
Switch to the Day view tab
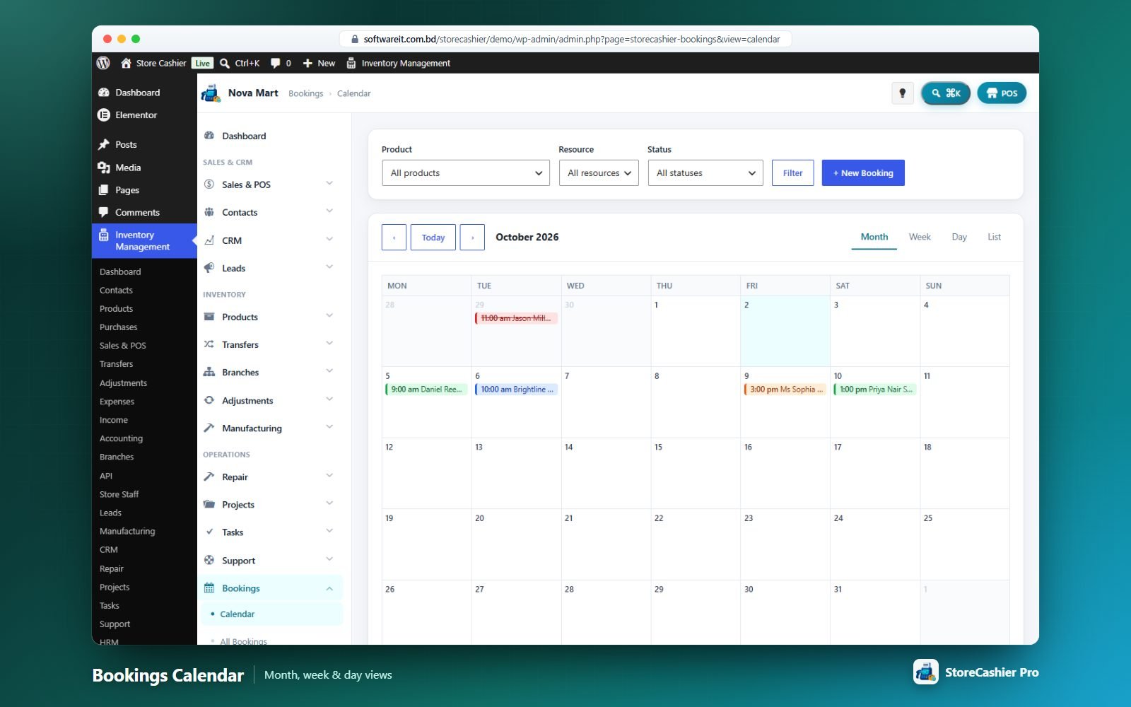coord(959,237)
